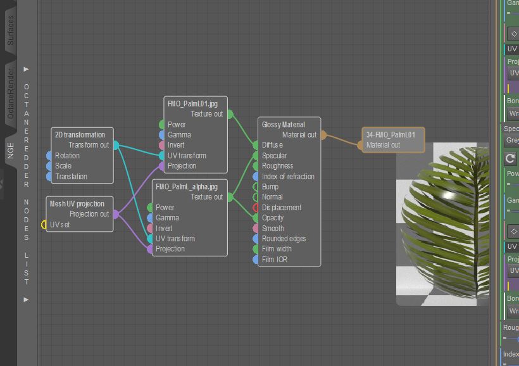519x366 pixels.
Task: Click the Gamma pin on FMO_PalmL01.jpg
Action: (x=161, y=135)
